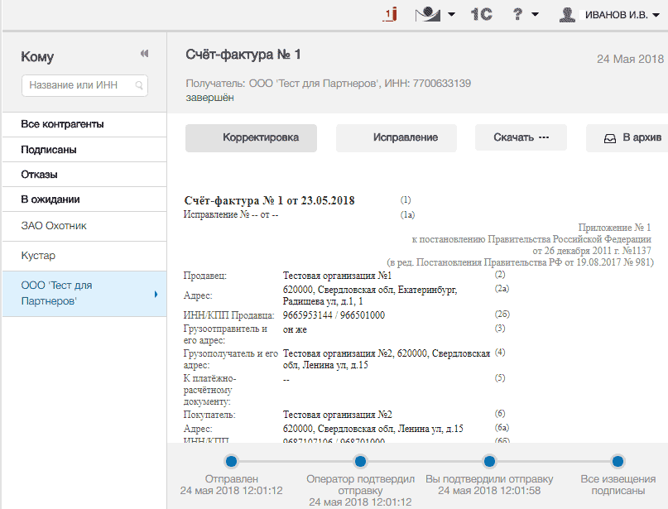Click buyer address 620000, Свердловская обл, Ленина ул, д.15
The width and height of the screenshot is (668, 509).
[372, 429]
